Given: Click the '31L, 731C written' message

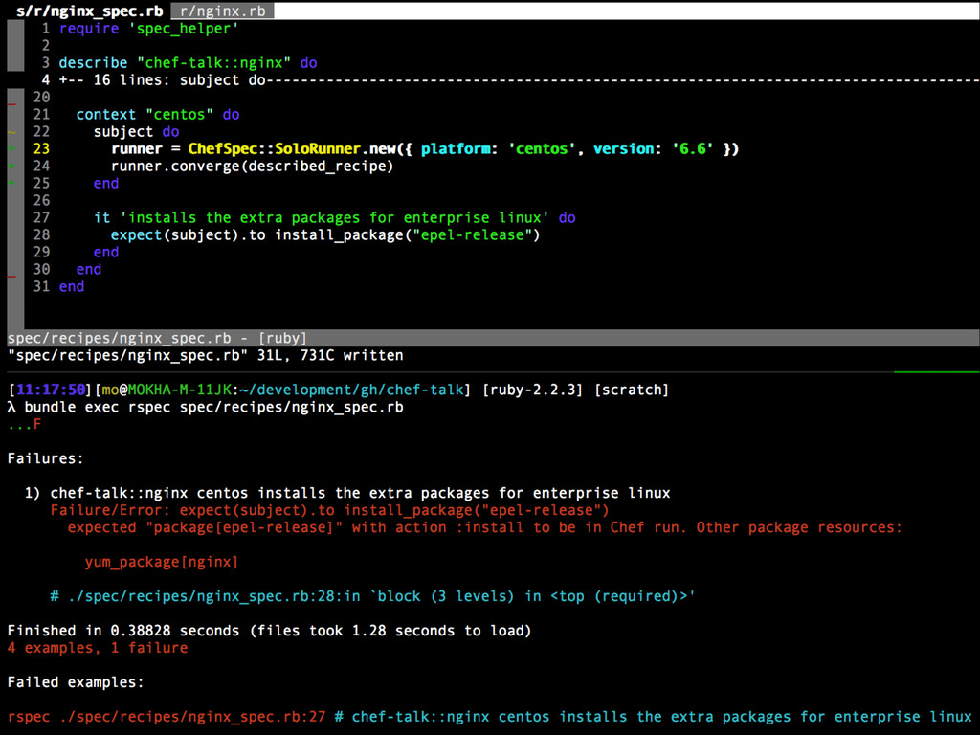Looking at the screenshot, I should pyautogui.click(x=330, y=356).
